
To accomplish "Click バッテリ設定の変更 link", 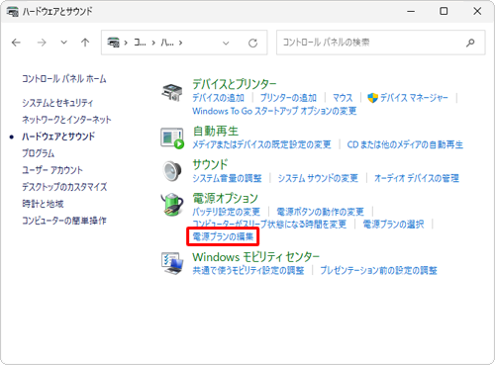I will [x=226, y=212].
